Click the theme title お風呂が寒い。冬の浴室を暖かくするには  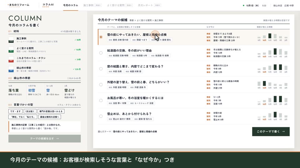(x=135, y=98)
